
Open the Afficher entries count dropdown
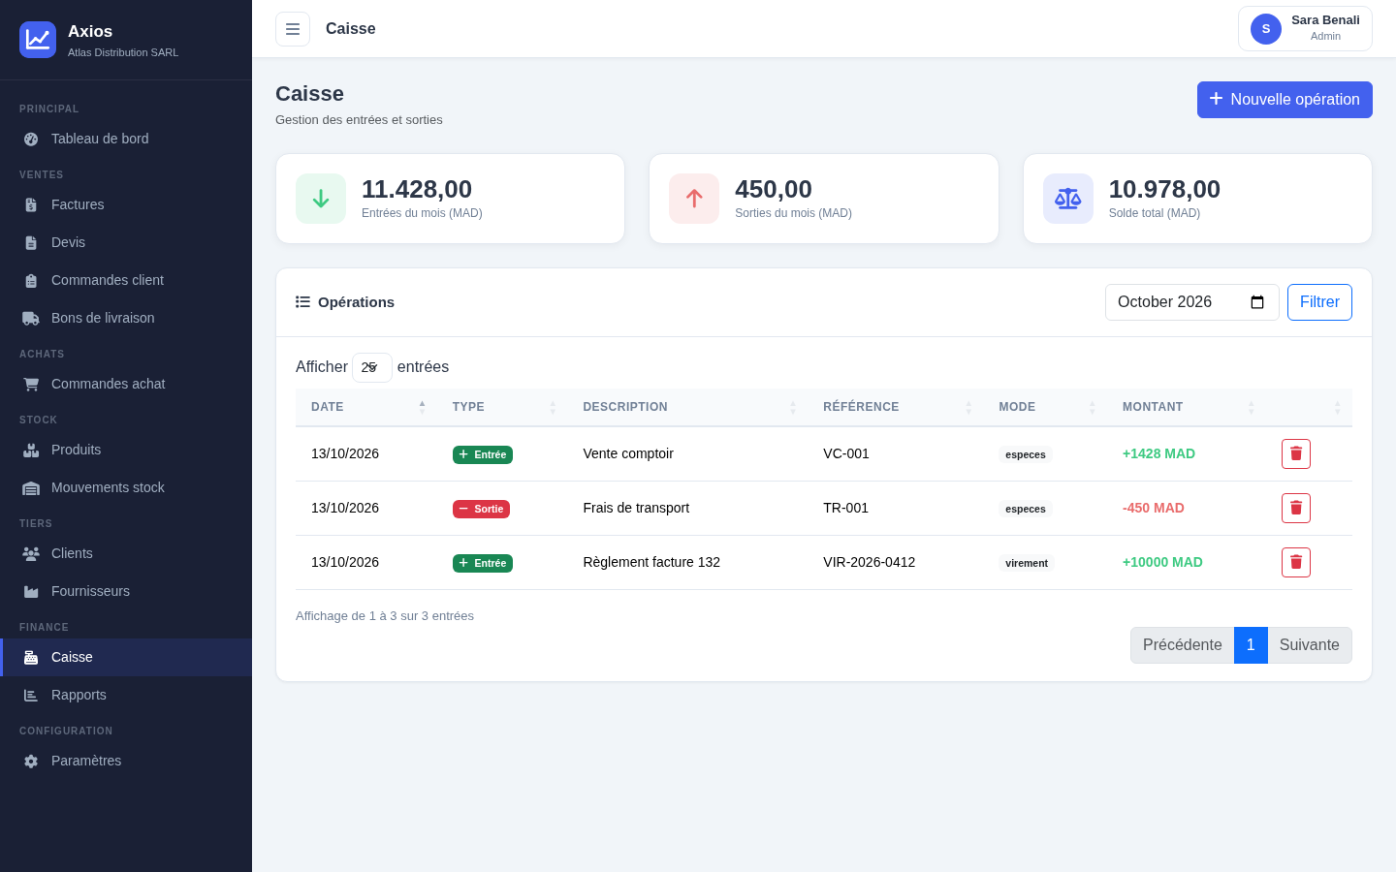click(x=372, y=367)
